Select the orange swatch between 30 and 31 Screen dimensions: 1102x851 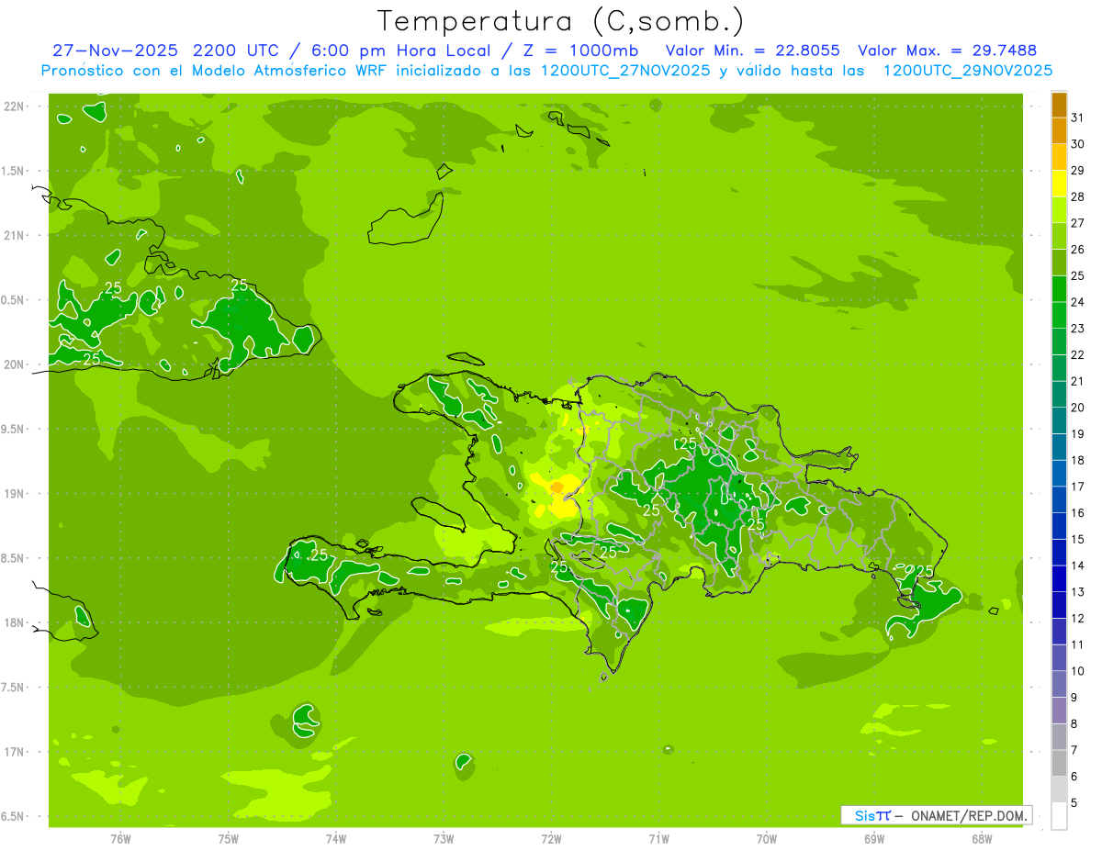click(1059, 131)
